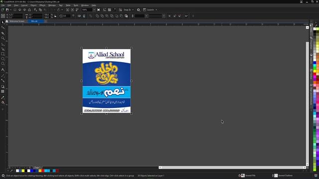Viewport: 319px width, 179px height.
Task: Mirror the selection horizontally
Action: click(x=79, y=16)
